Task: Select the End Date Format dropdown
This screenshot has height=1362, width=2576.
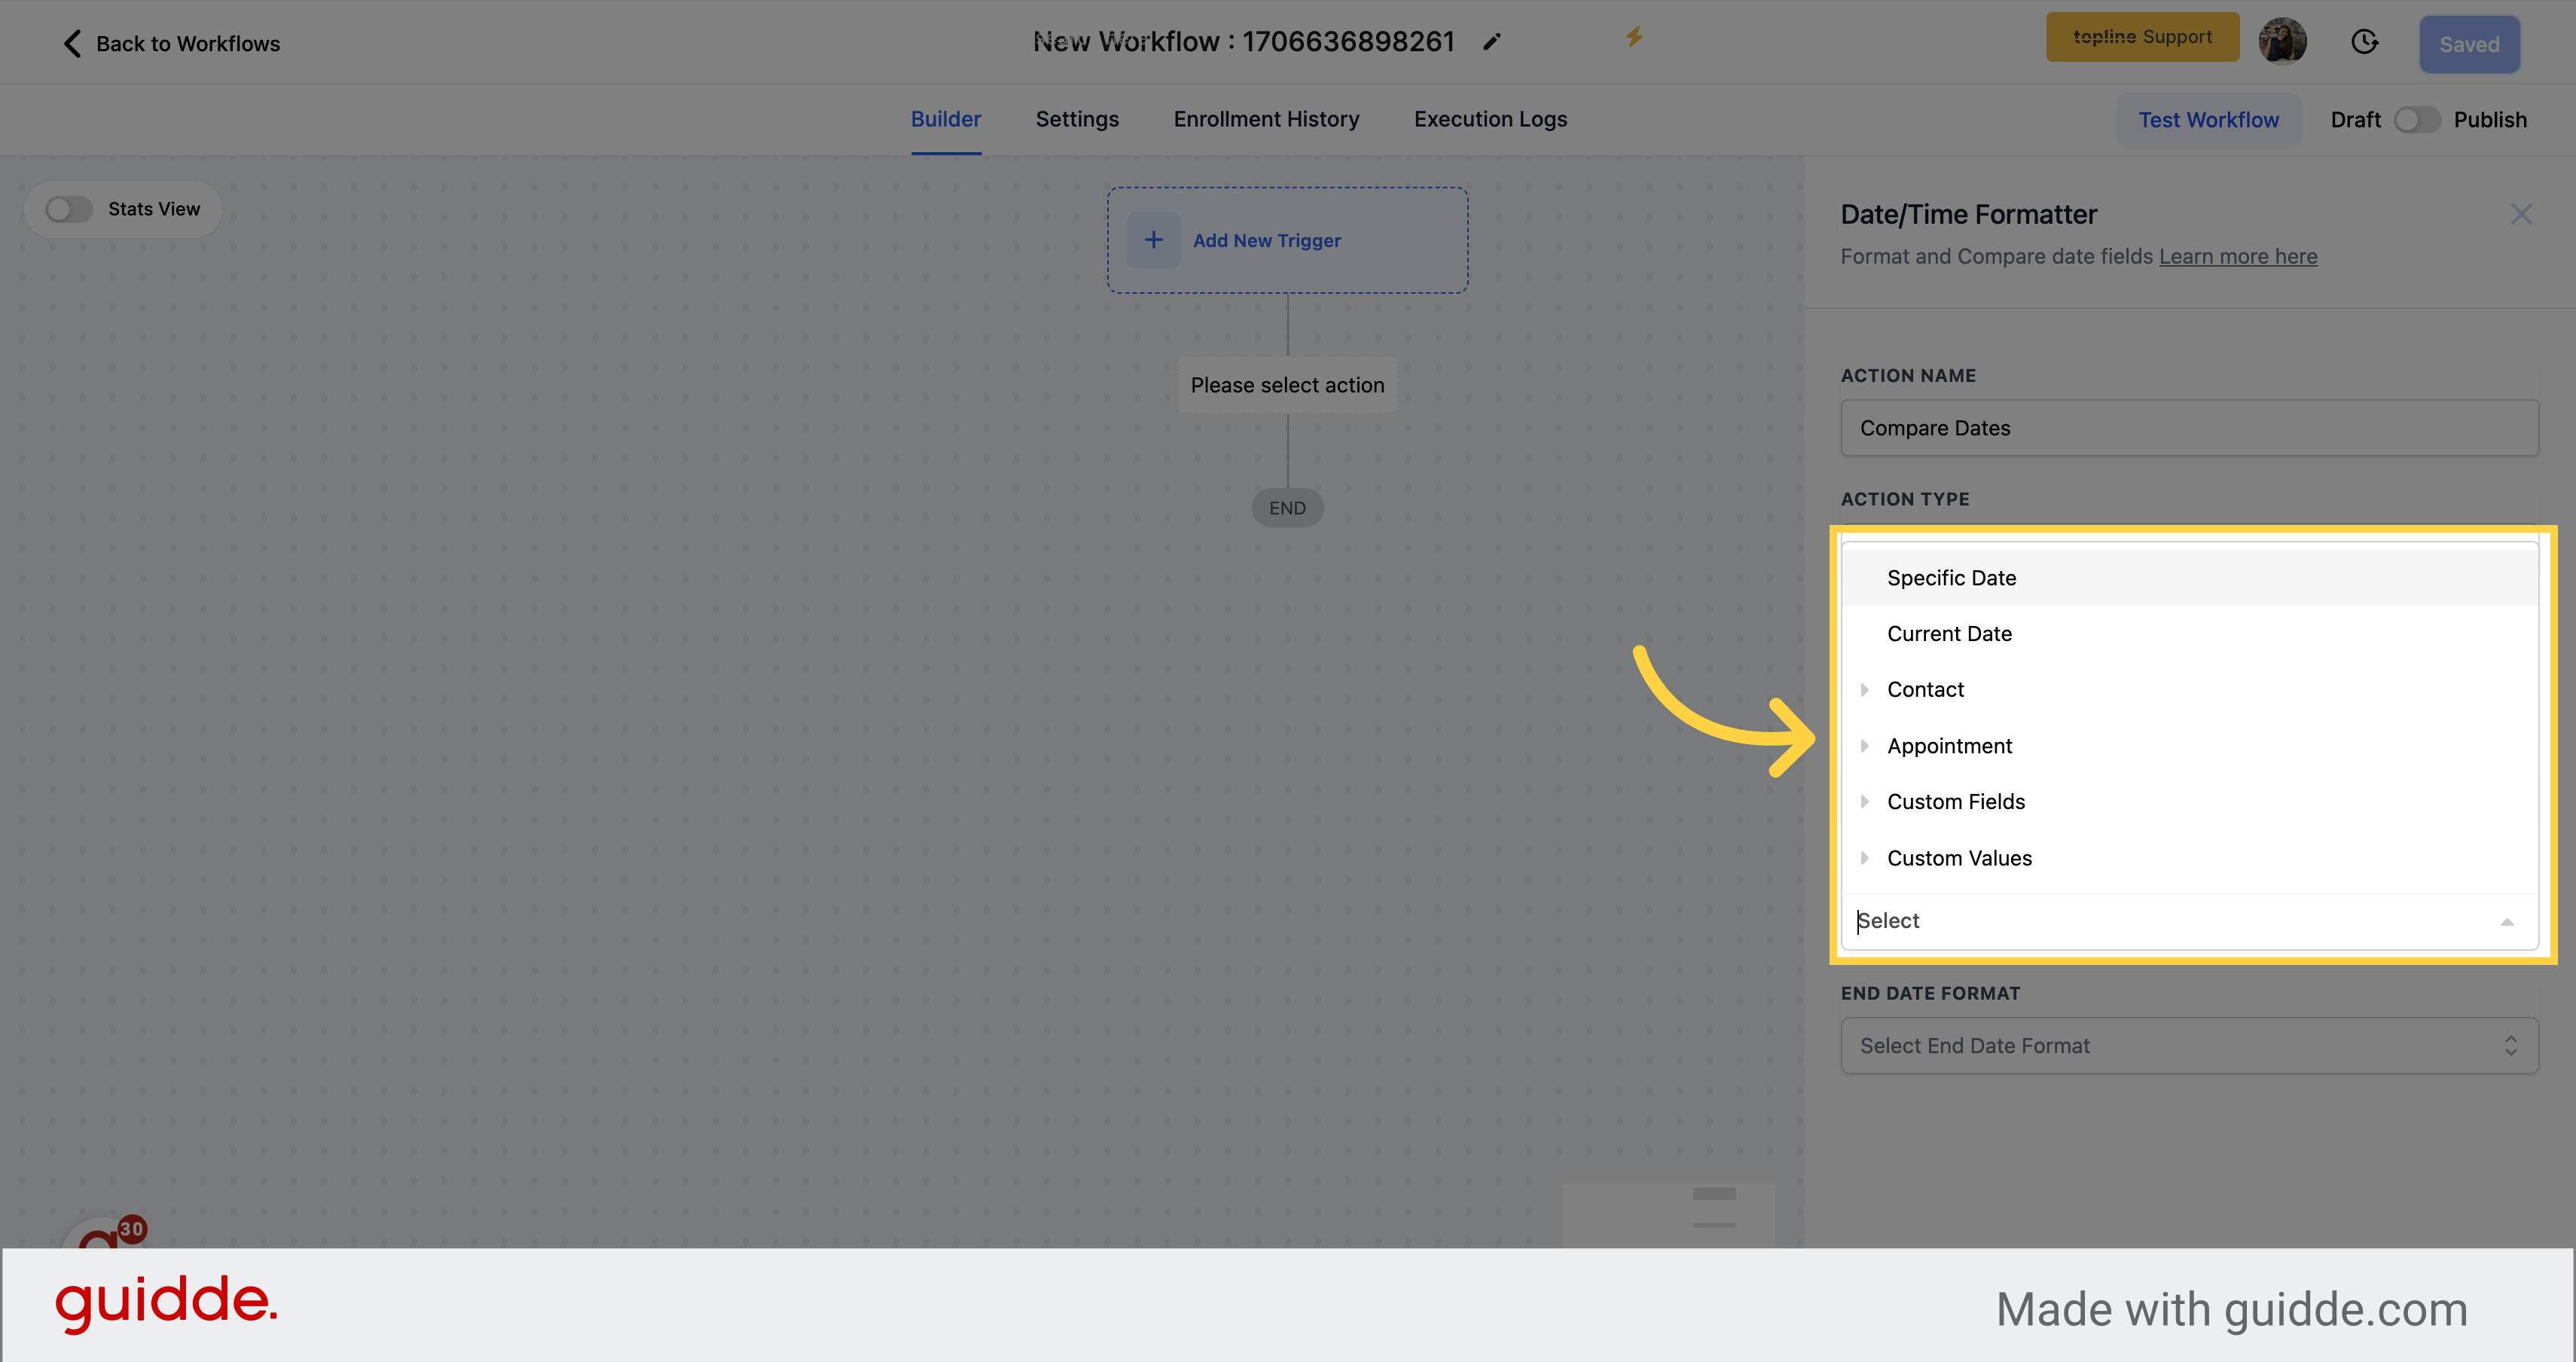Action: pyautogui.click(x=2187, y=1045)
